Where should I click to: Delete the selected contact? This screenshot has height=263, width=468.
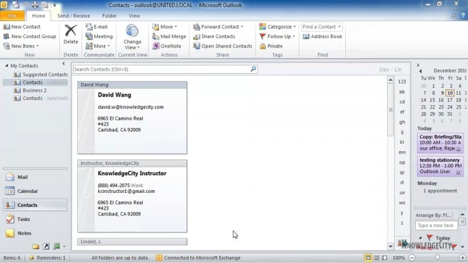click(71, 34)
